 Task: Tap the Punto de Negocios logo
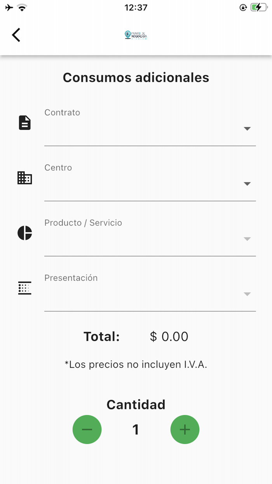point(135,35)
